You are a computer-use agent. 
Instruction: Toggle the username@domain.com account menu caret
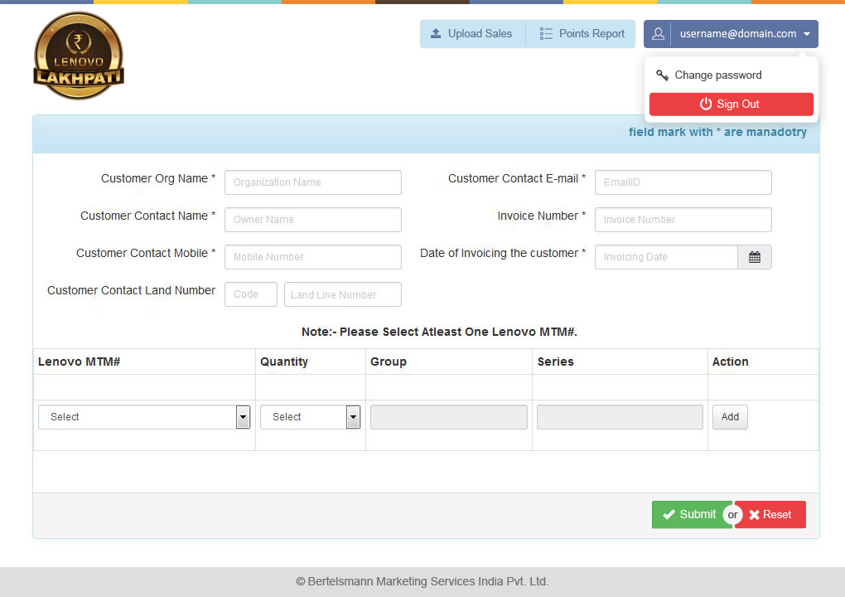pos(807,34)
